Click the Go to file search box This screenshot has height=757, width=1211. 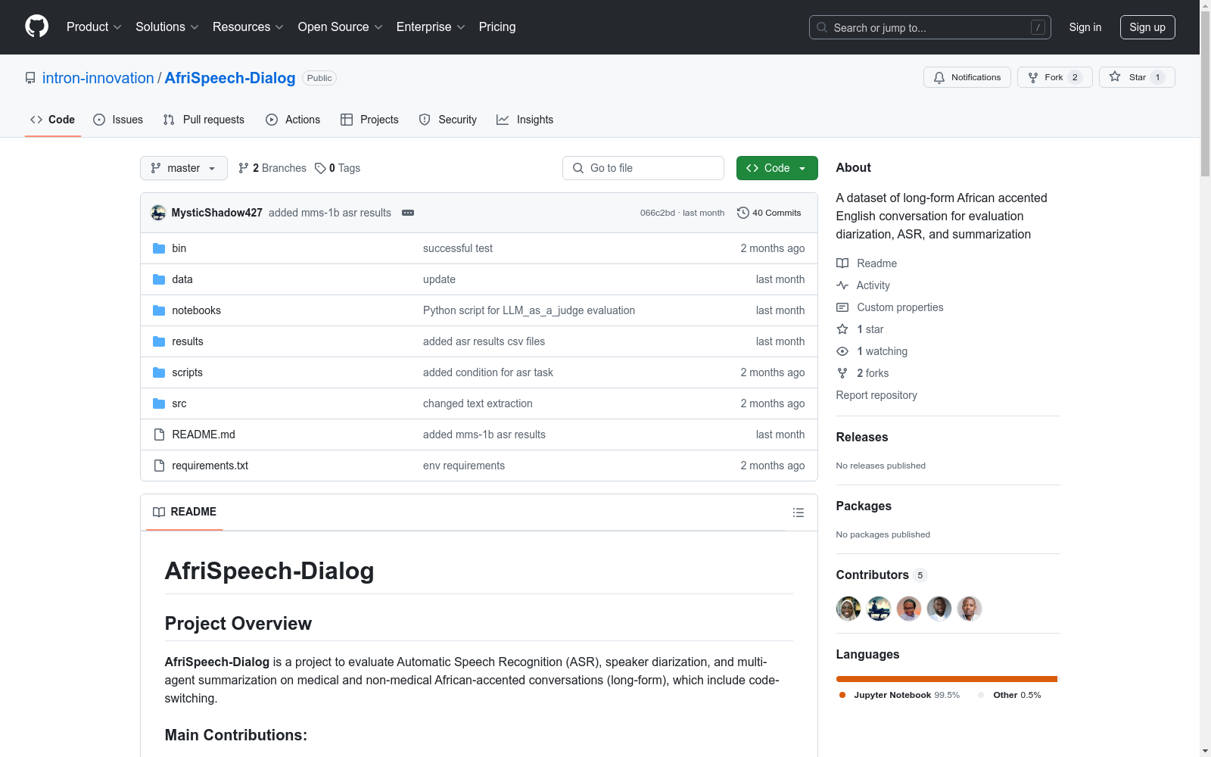tap(643, 168)
